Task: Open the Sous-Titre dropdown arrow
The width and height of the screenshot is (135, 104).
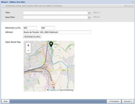Action: click(x=89, y=17)
